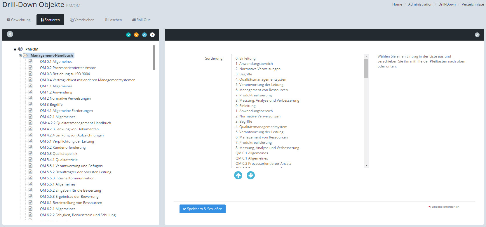The image size is (486, 227).
Task: Switch to the Roll-Out tab
Action: pyautogui.click(x=141, y=20)
